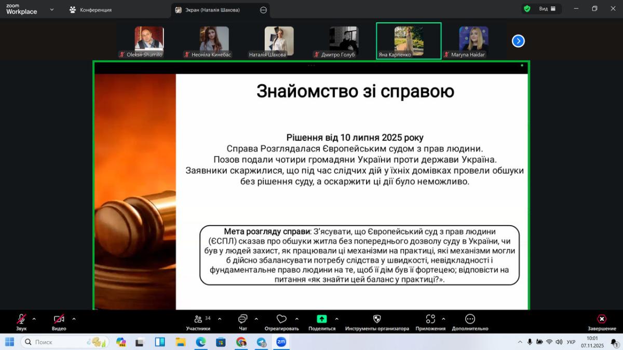
Task: Open the More (Дополнительно) options
Action: pyautogui.click(x=470, y=319)
